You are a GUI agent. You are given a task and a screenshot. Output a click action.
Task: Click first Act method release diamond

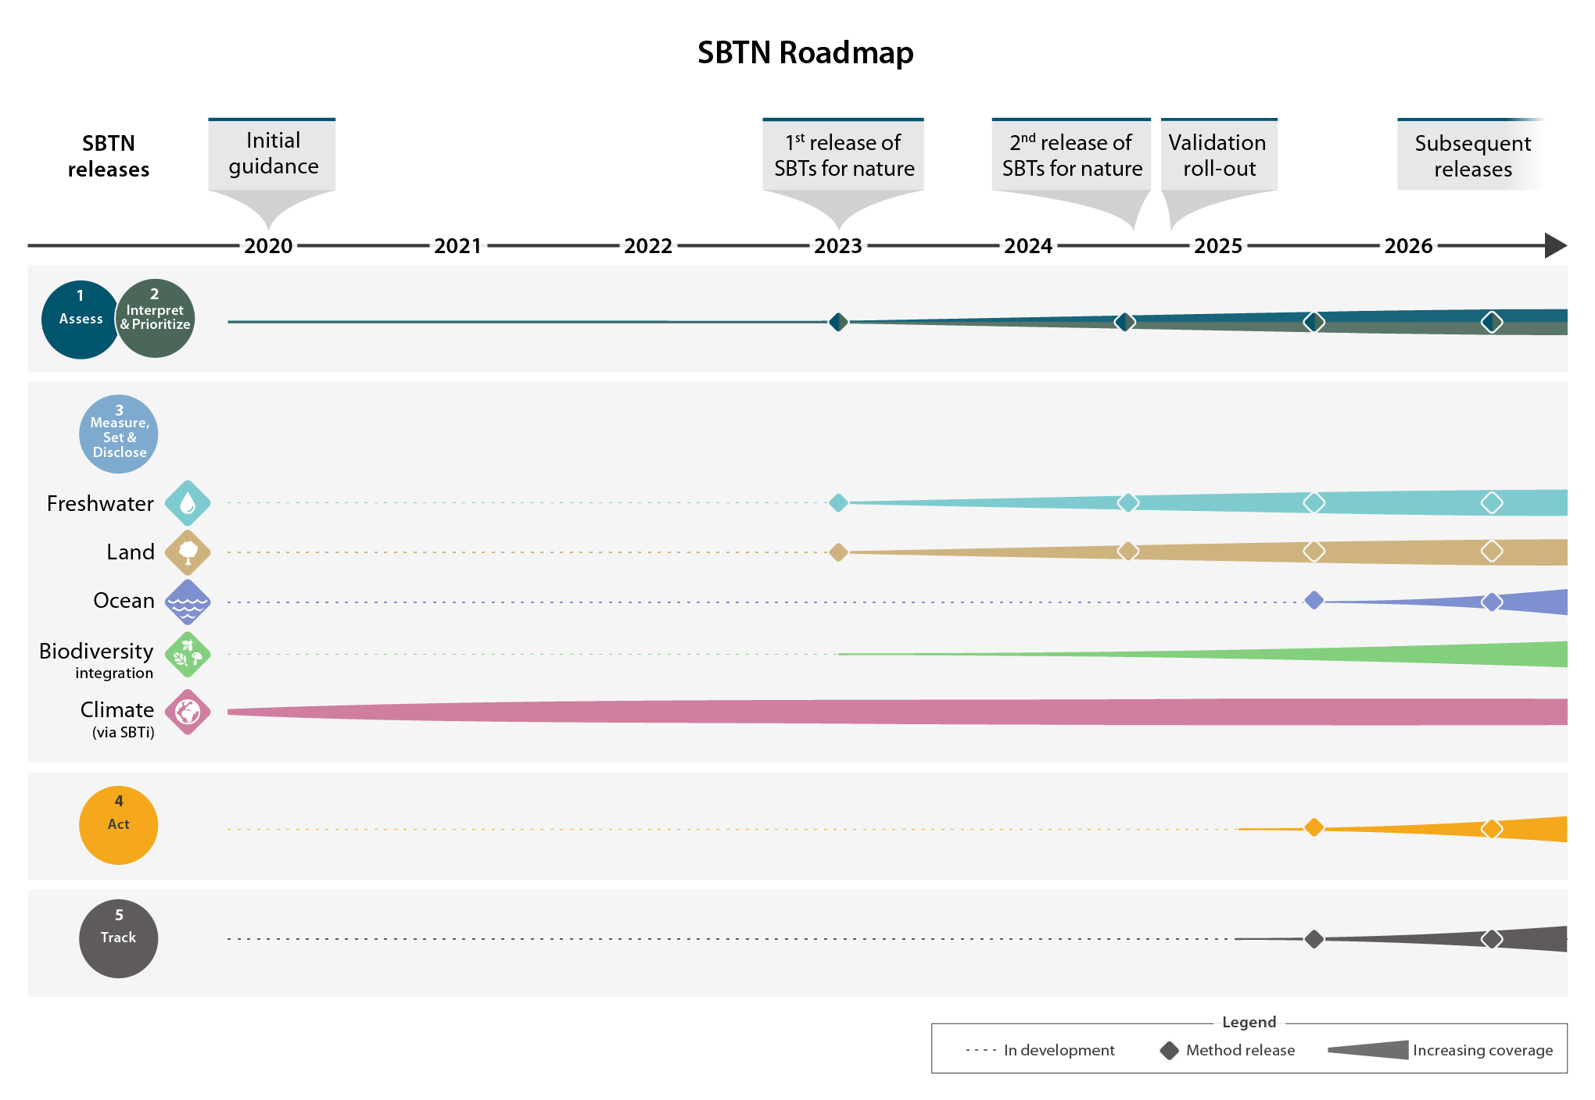(x=1314, y=827)
